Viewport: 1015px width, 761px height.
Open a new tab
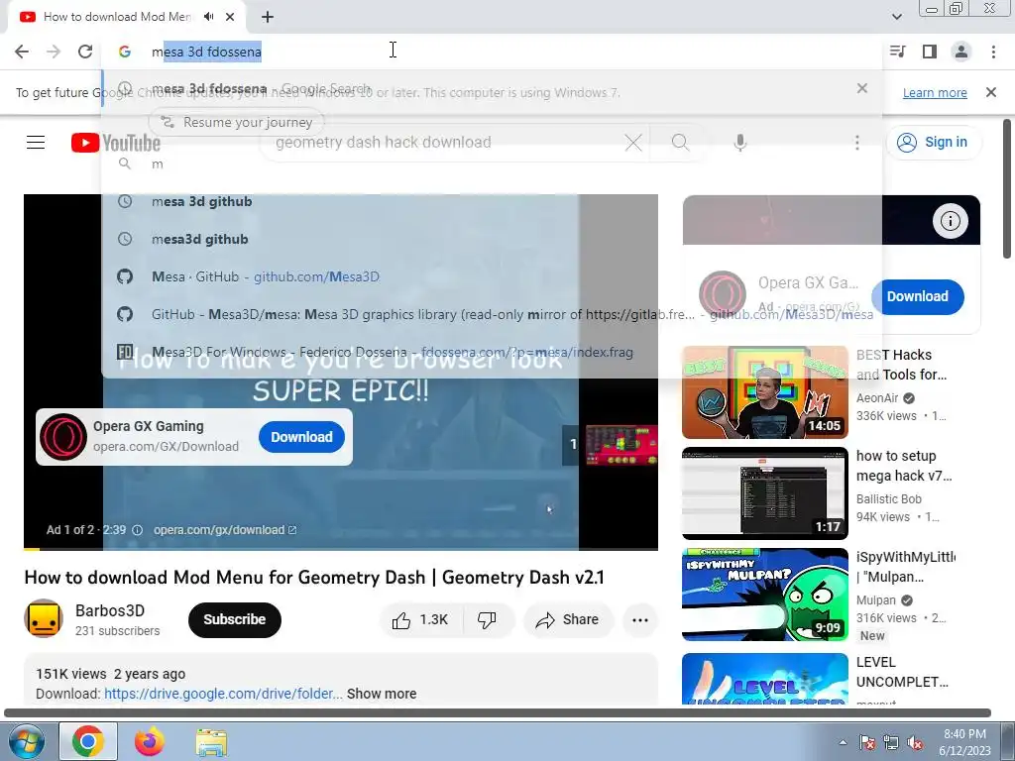268,17
